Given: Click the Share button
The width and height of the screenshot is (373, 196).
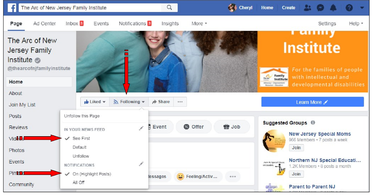Looking at the screenshot, I should tap(161, 102).
